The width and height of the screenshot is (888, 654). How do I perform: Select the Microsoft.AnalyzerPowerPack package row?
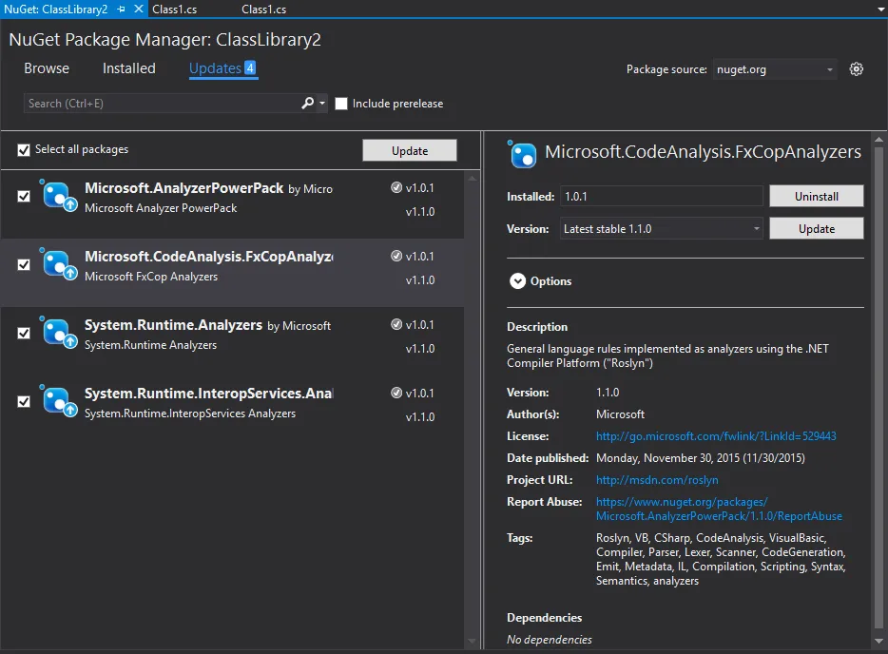click(x=232, y=203)
